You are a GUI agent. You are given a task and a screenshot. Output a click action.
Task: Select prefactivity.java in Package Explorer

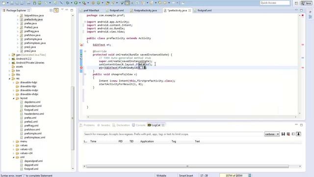click(33, 20)
